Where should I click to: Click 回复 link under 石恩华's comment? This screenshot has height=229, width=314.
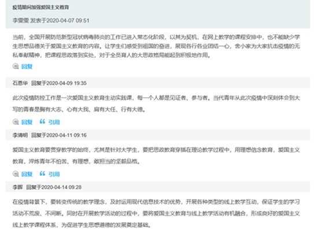(27, 122)
